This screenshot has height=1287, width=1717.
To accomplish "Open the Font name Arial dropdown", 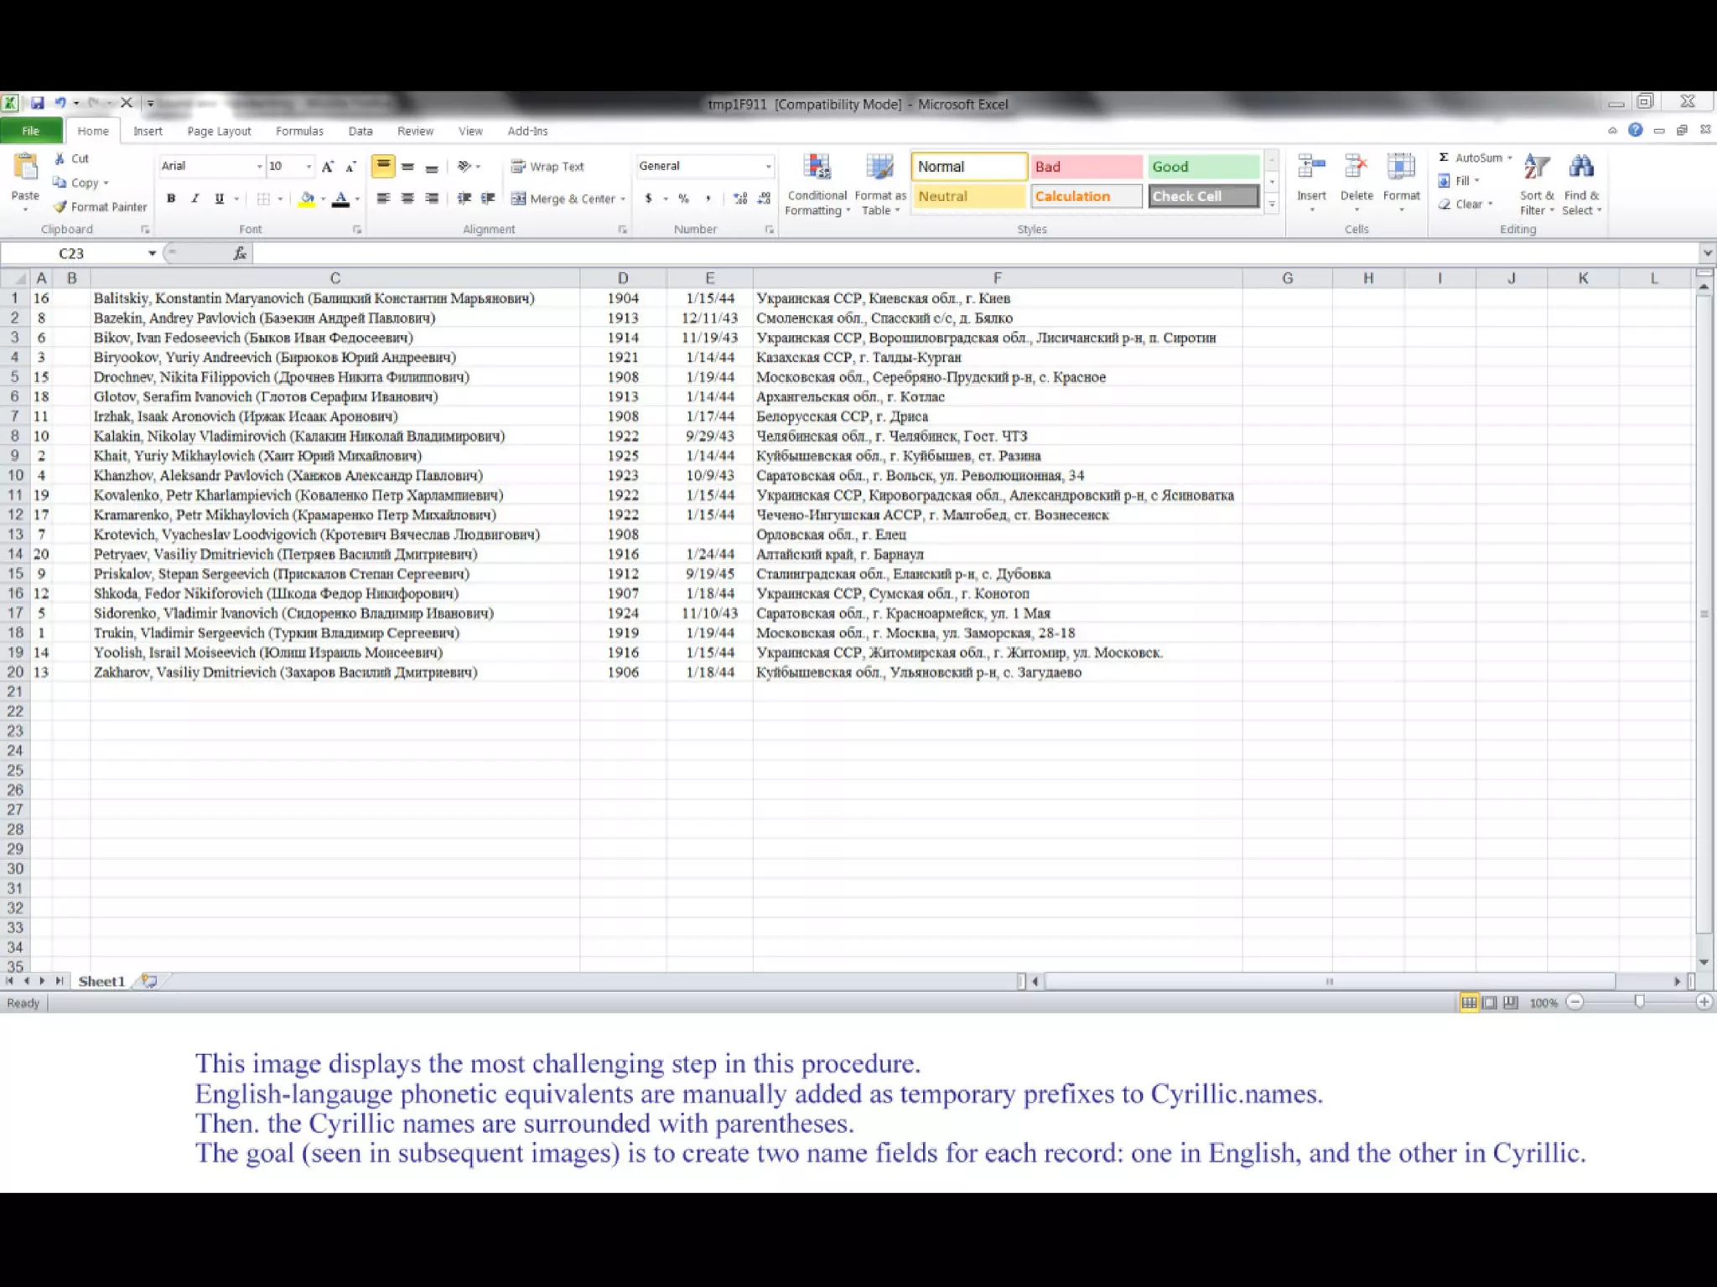I will pyautogui.click(x=259, y=166).
